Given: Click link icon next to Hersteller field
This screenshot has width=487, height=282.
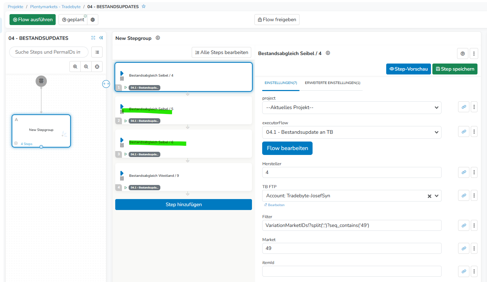Looking at the screenshot, I should pos(464,172).
